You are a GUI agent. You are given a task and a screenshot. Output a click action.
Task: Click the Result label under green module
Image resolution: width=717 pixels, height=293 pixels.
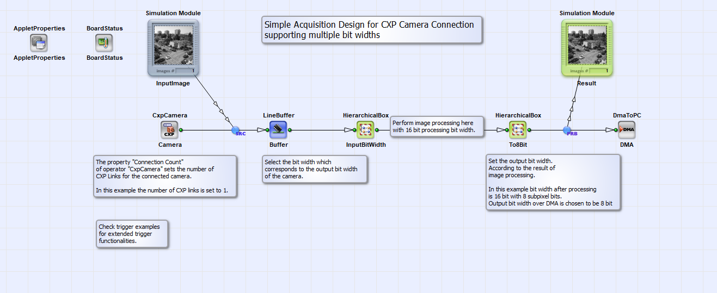pos(587,83)
